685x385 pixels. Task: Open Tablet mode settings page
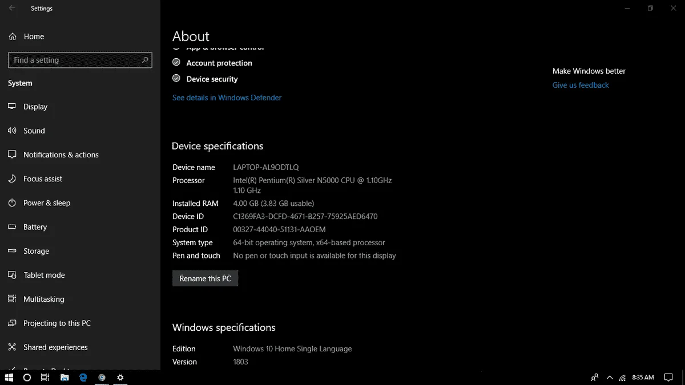(x=44, y=275)
